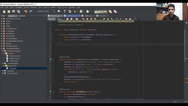Click the last profiler icon in main toolbar

pyautogui.click(x=115, y=11)
